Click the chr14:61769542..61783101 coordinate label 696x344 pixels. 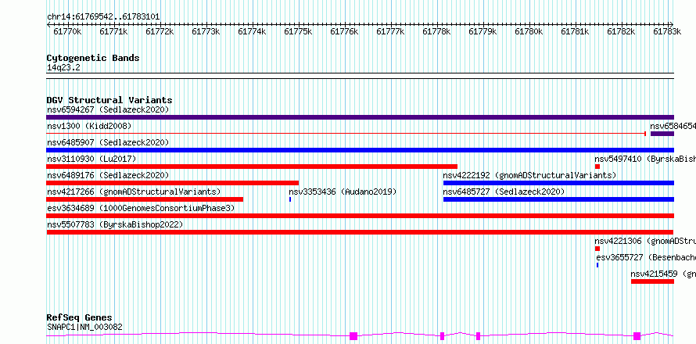pyautogui.click(x=103, y=17)
